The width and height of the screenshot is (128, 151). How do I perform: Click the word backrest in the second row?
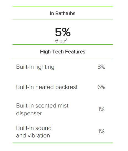66,87
